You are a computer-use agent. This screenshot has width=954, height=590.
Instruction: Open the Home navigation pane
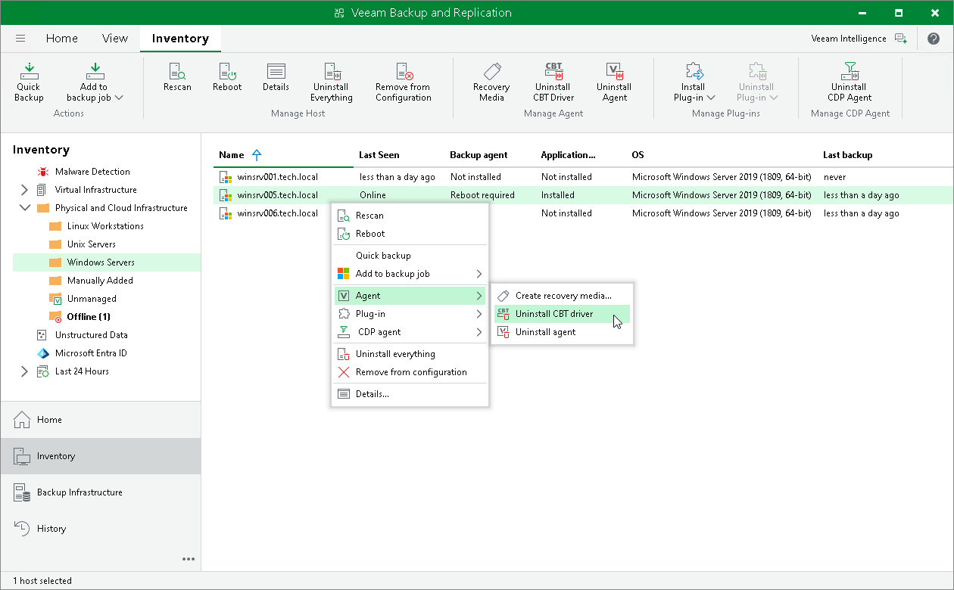point(101,420)
